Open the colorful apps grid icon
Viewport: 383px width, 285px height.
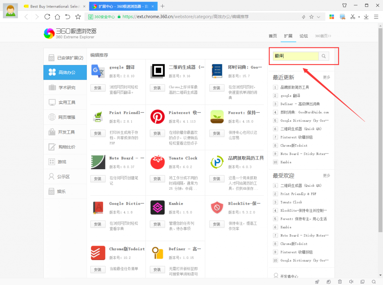332,16
